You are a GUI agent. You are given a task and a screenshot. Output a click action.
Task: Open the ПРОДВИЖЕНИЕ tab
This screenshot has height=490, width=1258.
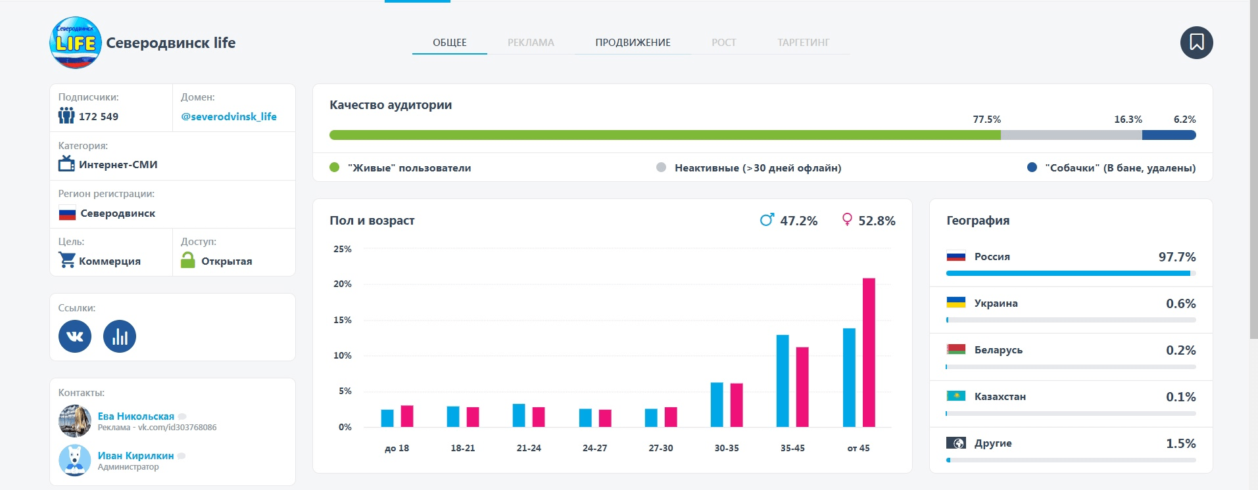(633, 43)
